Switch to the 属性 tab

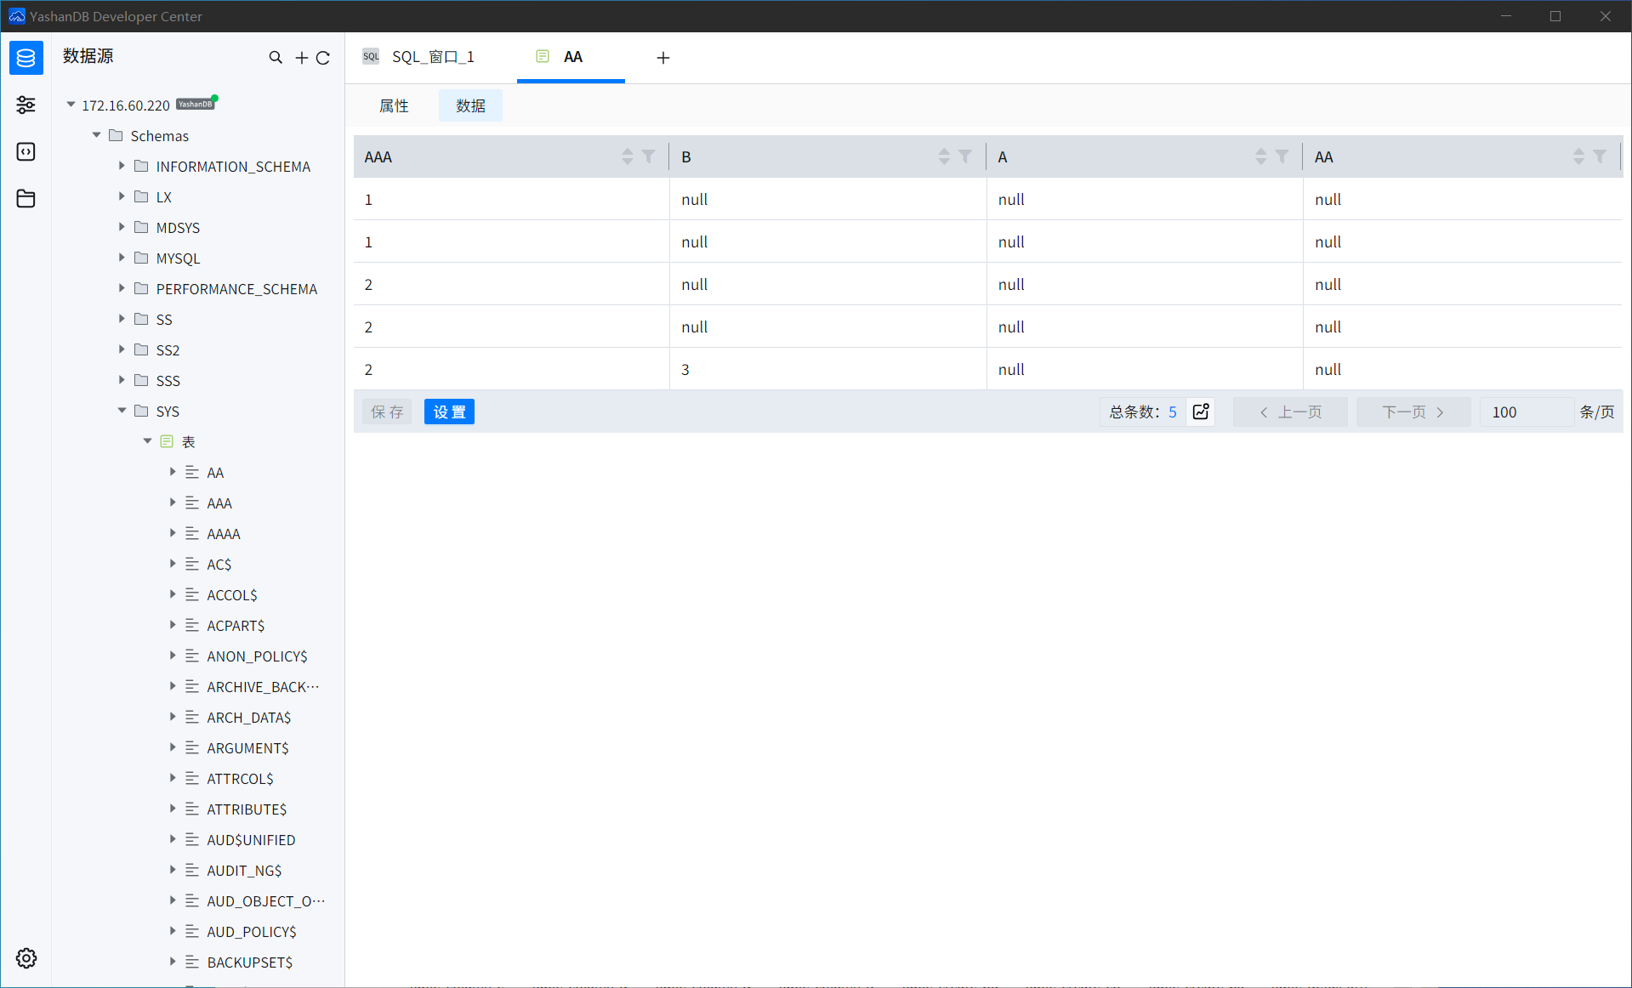394,106
